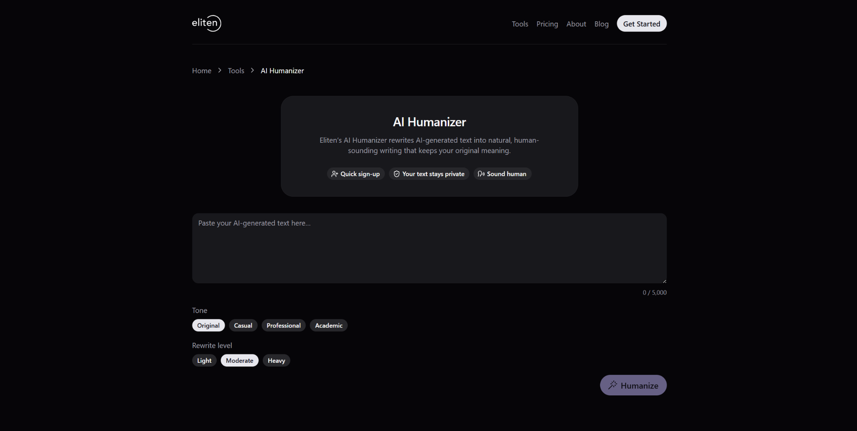
Task: Click the eliten logo
Action: (x=207, y=23)
